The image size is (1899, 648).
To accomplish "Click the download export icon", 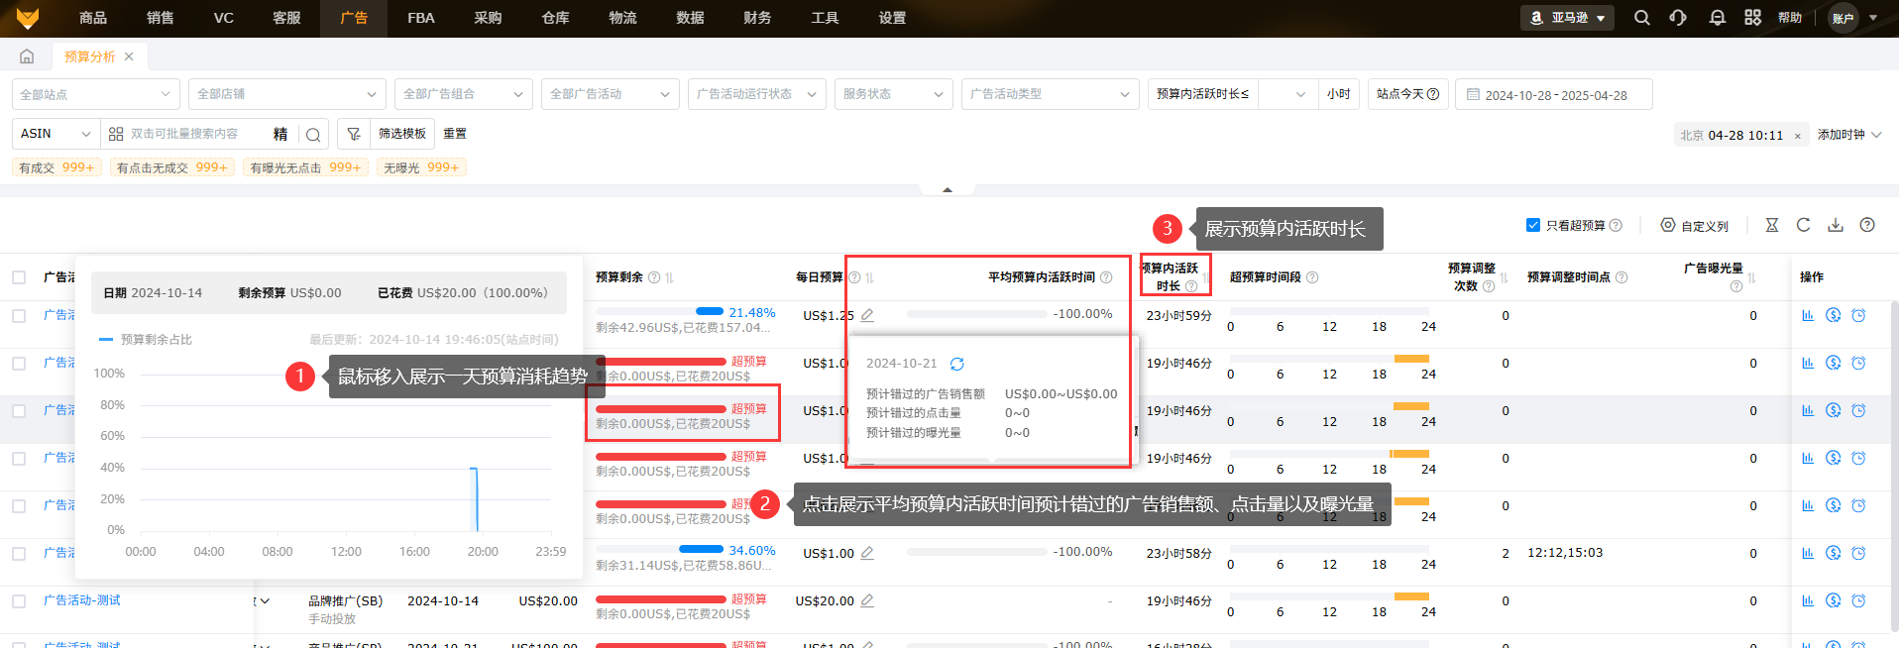I will (1835, 226).
